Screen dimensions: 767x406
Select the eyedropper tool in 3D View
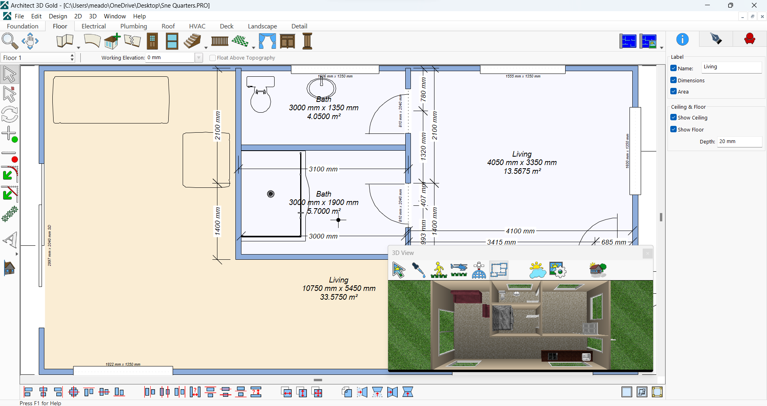click(418, 270)
